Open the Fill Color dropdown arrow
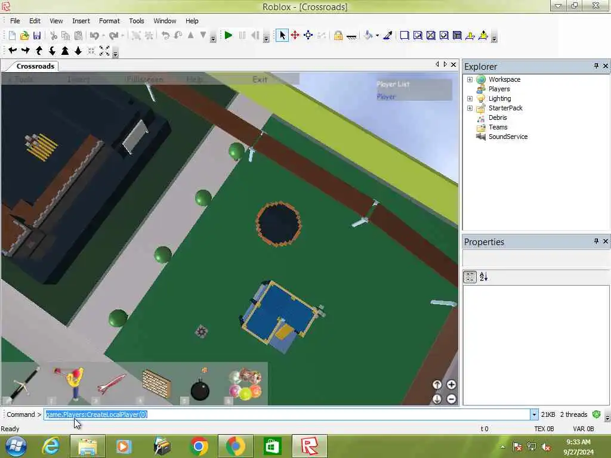 click(x=377, y=36)
